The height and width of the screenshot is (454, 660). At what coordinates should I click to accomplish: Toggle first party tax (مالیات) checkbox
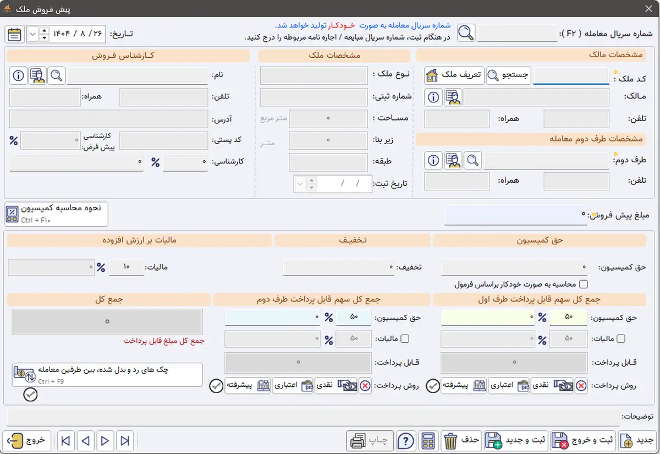(x=621, y=340)
